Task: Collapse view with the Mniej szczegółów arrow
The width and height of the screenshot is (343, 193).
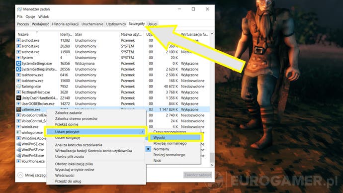Action: (x=20, y=175)
